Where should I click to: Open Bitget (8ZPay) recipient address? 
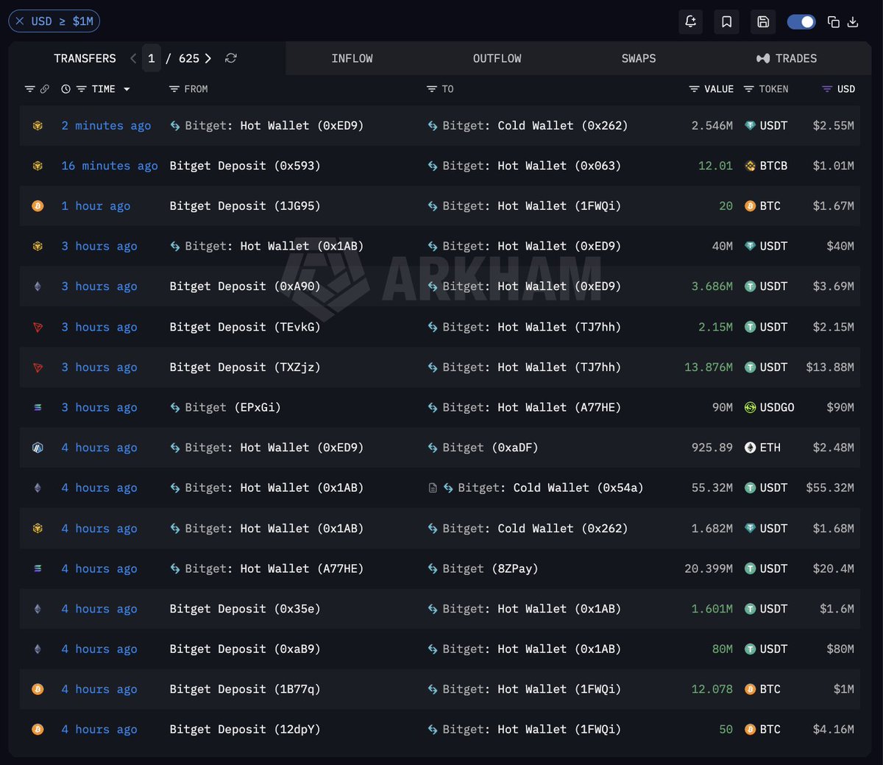[490, 568]
